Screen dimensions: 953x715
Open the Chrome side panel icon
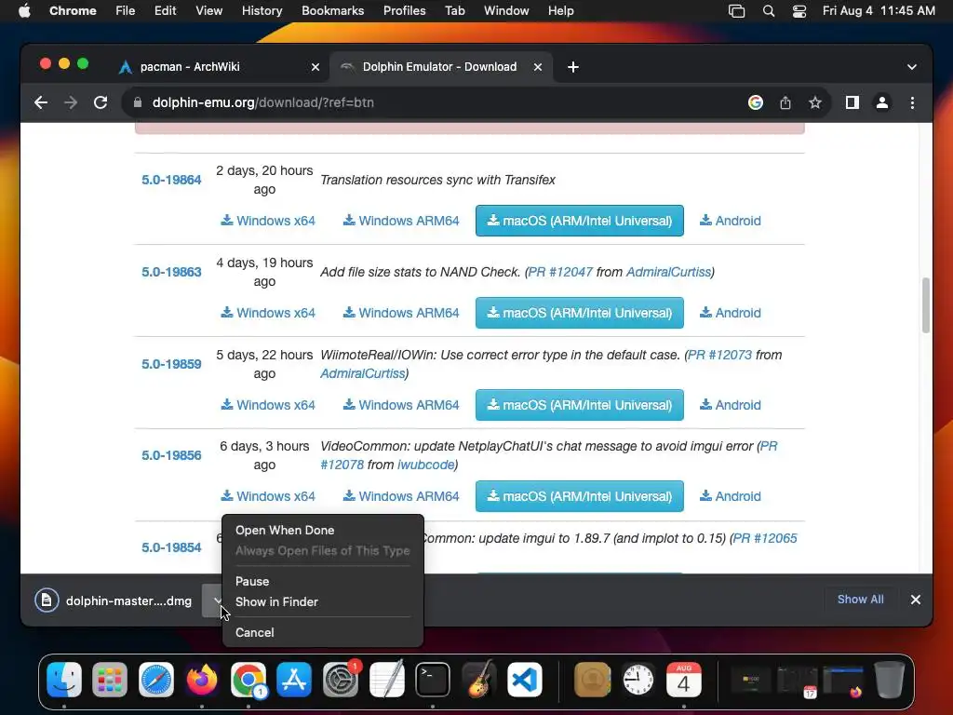click(852, 102)
